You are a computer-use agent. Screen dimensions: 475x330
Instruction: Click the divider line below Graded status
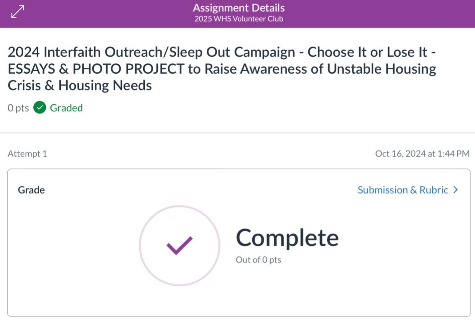pos(237,133)
